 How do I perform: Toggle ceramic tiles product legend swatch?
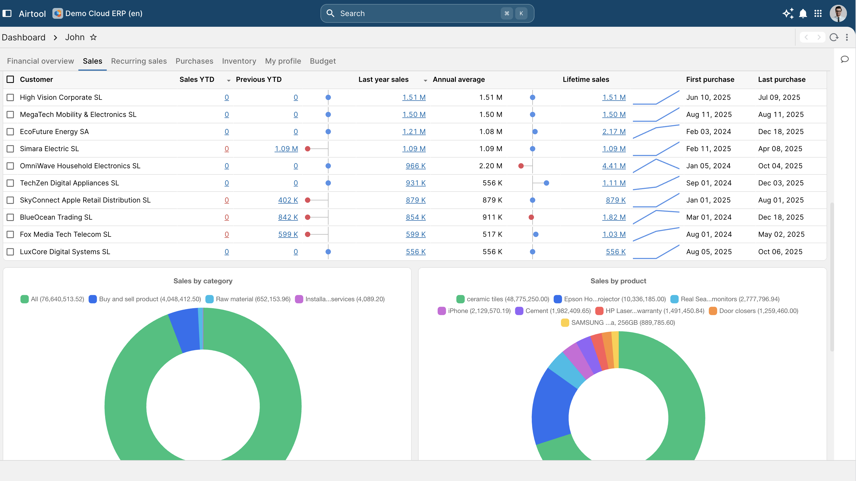461,299
